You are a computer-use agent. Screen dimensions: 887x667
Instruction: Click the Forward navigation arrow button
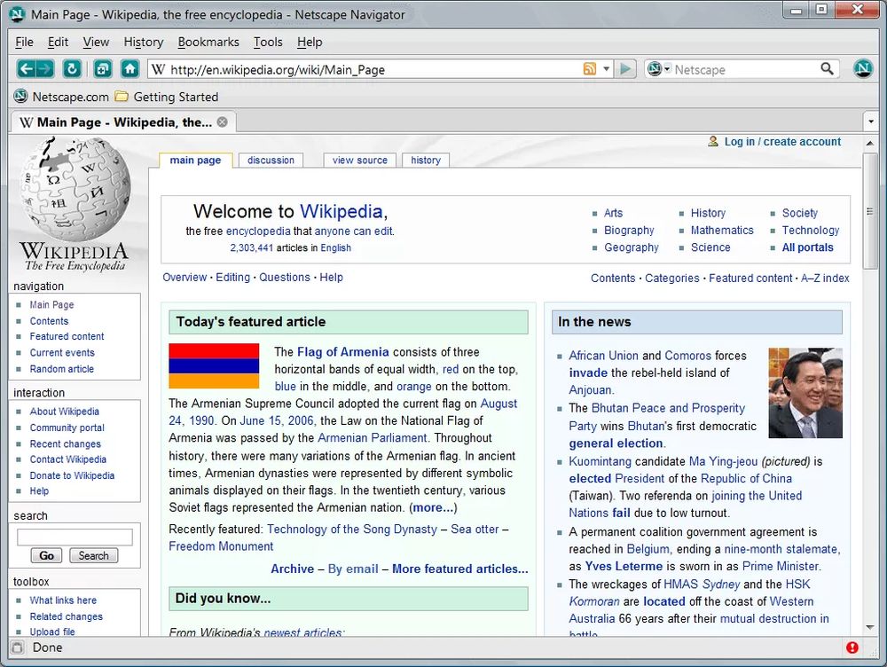pos(45,69)
